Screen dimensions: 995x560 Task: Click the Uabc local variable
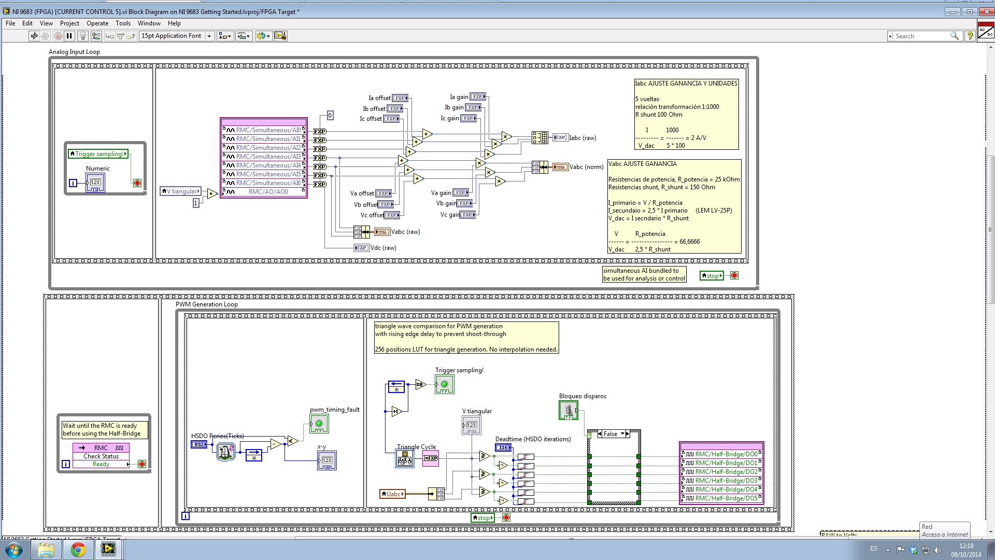click(392, 494)
